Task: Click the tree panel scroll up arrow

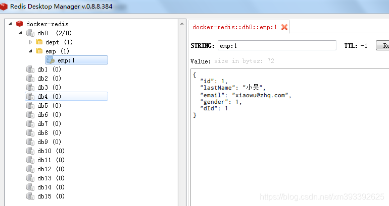Action: point(182,24)
